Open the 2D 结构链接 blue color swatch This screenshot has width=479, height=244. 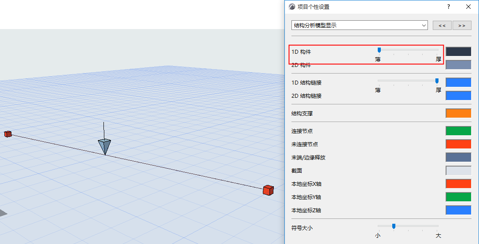(x=458, y=96)
